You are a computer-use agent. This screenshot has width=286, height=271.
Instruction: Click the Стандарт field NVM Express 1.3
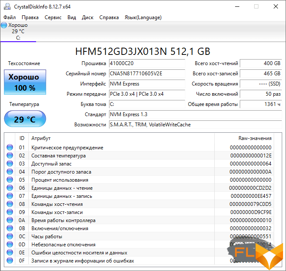196,114
